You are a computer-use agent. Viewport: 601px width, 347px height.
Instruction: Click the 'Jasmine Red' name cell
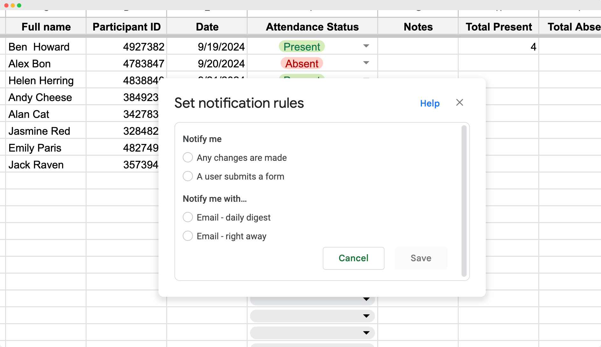(46, 131)
